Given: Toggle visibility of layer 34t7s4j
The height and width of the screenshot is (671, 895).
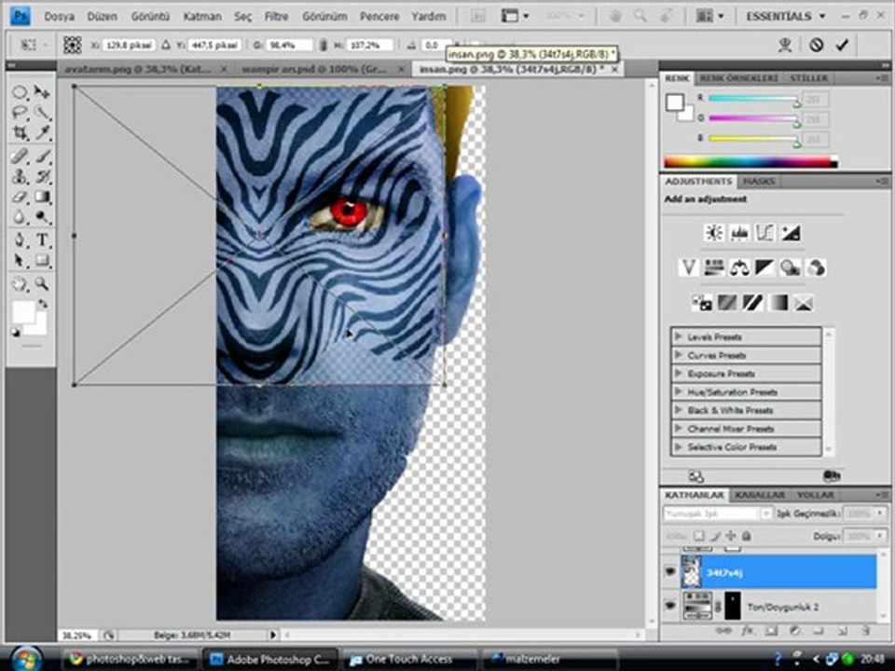Looking at the screenshot, I should point(670,571).
